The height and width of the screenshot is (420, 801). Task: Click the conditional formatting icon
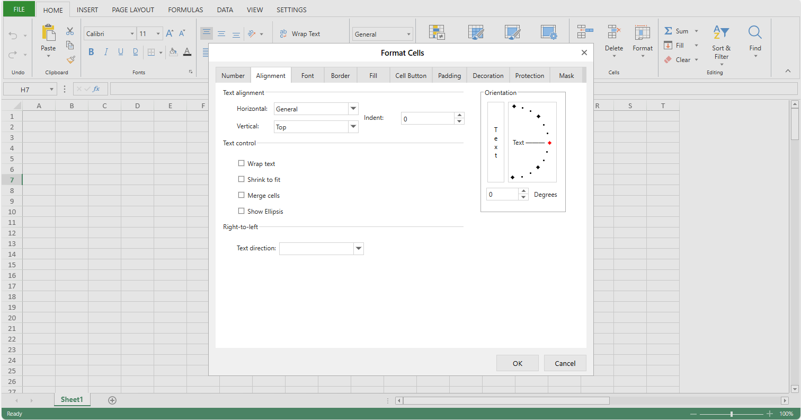(x=437, y=32)
